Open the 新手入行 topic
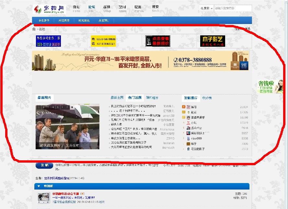Viewport: 288px width, 209px height. (x=116, y=124)
